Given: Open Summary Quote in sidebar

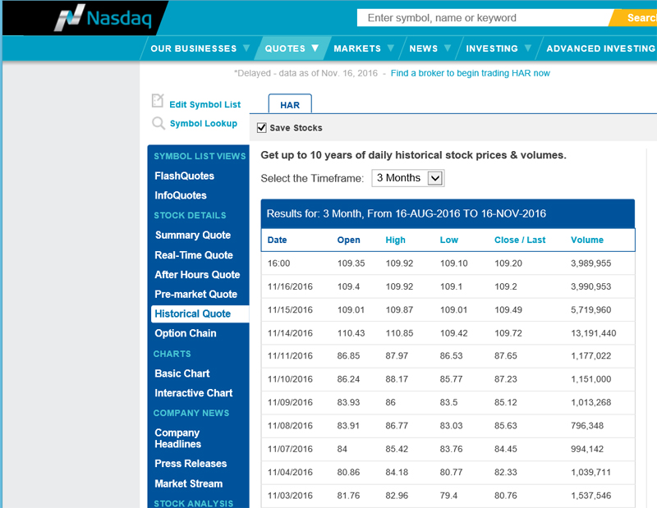Looking at the screenshot, I should (193, 235).
